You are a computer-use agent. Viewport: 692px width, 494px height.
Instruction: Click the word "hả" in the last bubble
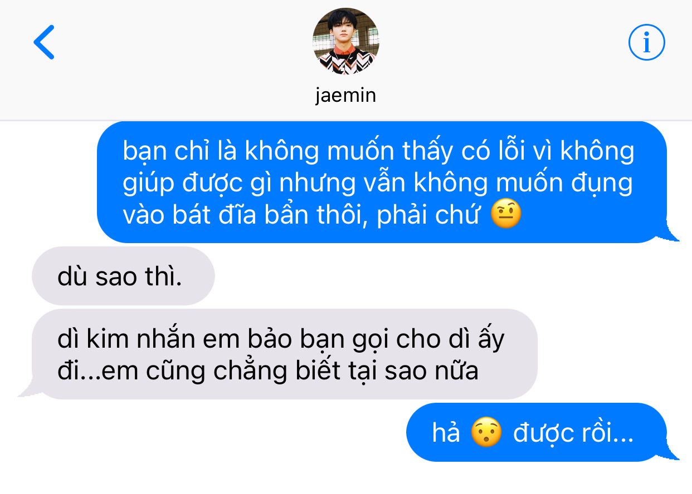(x=446, y=433)
